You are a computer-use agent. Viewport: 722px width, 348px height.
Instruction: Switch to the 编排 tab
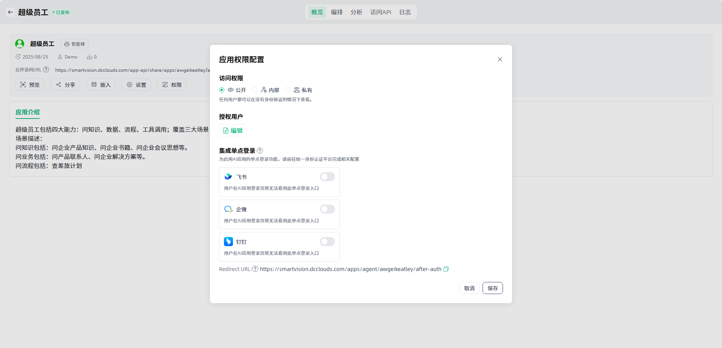coord(336,12)
